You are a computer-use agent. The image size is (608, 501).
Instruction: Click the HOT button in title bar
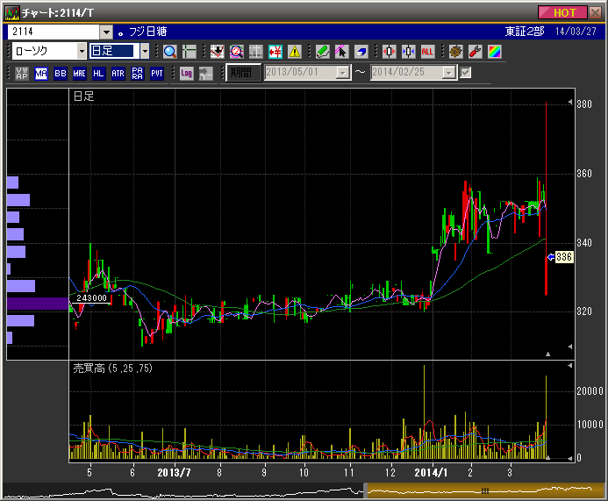point(563,12)
